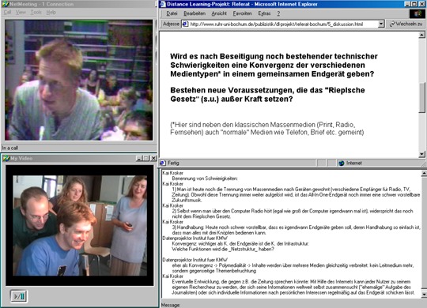This screenshot has width=427, height=308.
Task: Open the Help menu in NetMeeting
Action: pos(51,13)
